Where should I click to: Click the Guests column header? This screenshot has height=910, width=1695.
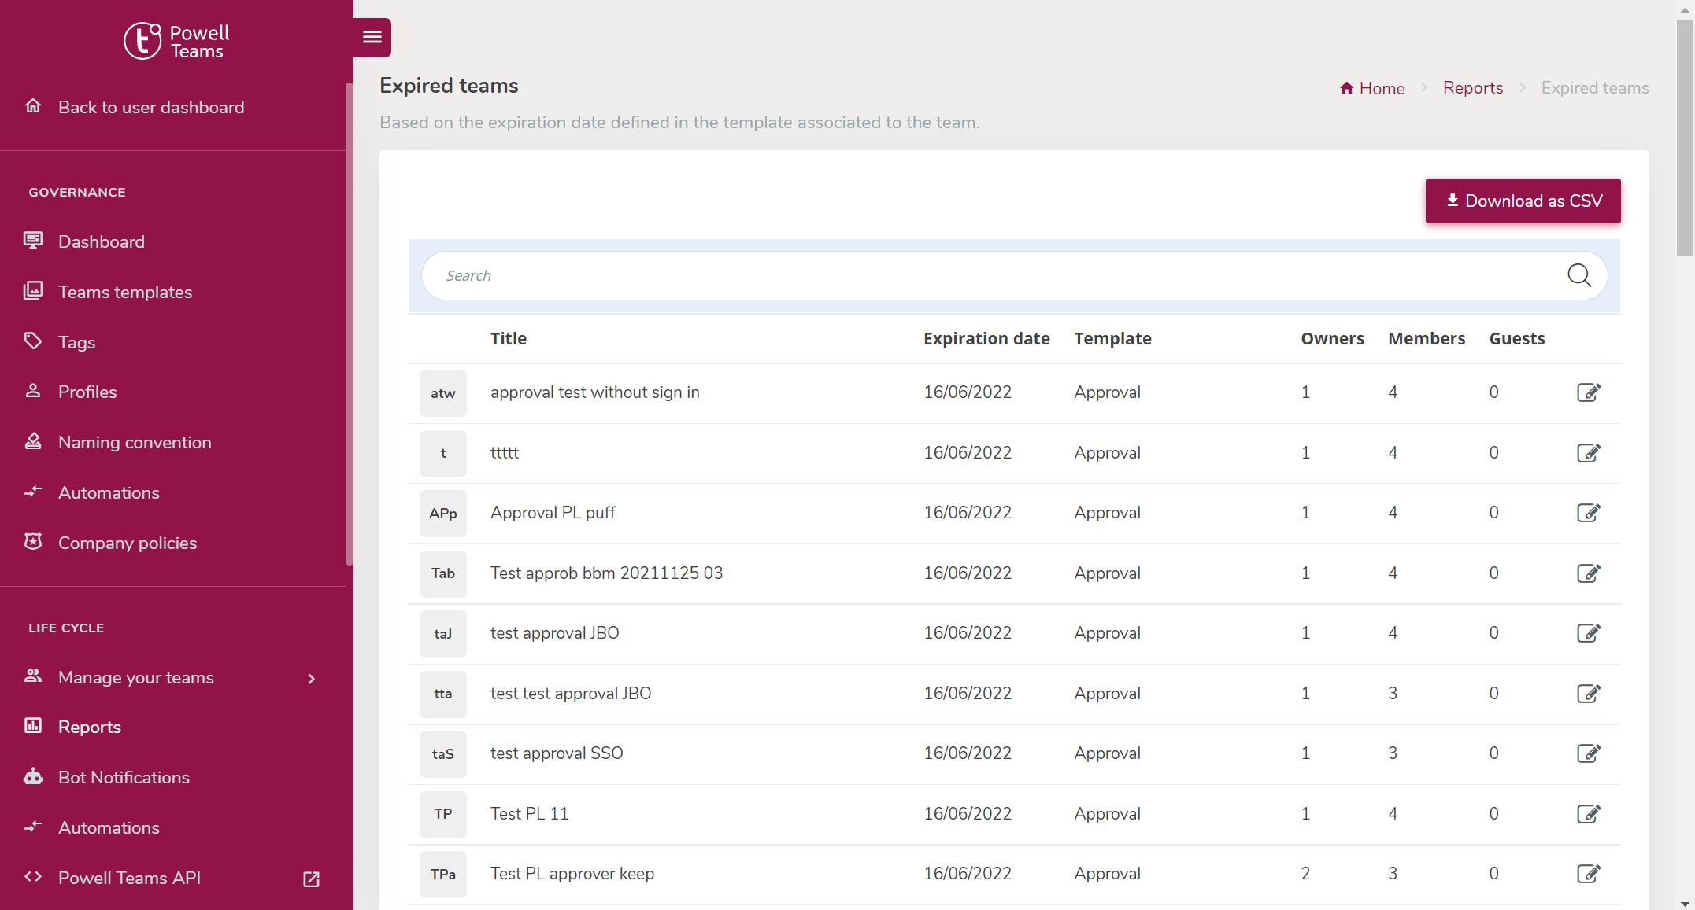1516,338
